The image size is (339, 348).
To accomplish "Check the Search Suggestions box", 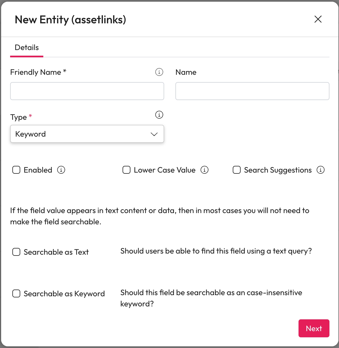I will [237, 170].
